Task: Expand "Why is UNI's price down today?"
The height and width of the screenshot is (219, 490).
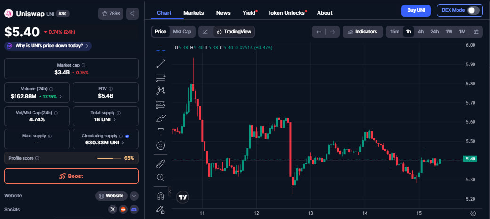Action: [48, 46]
